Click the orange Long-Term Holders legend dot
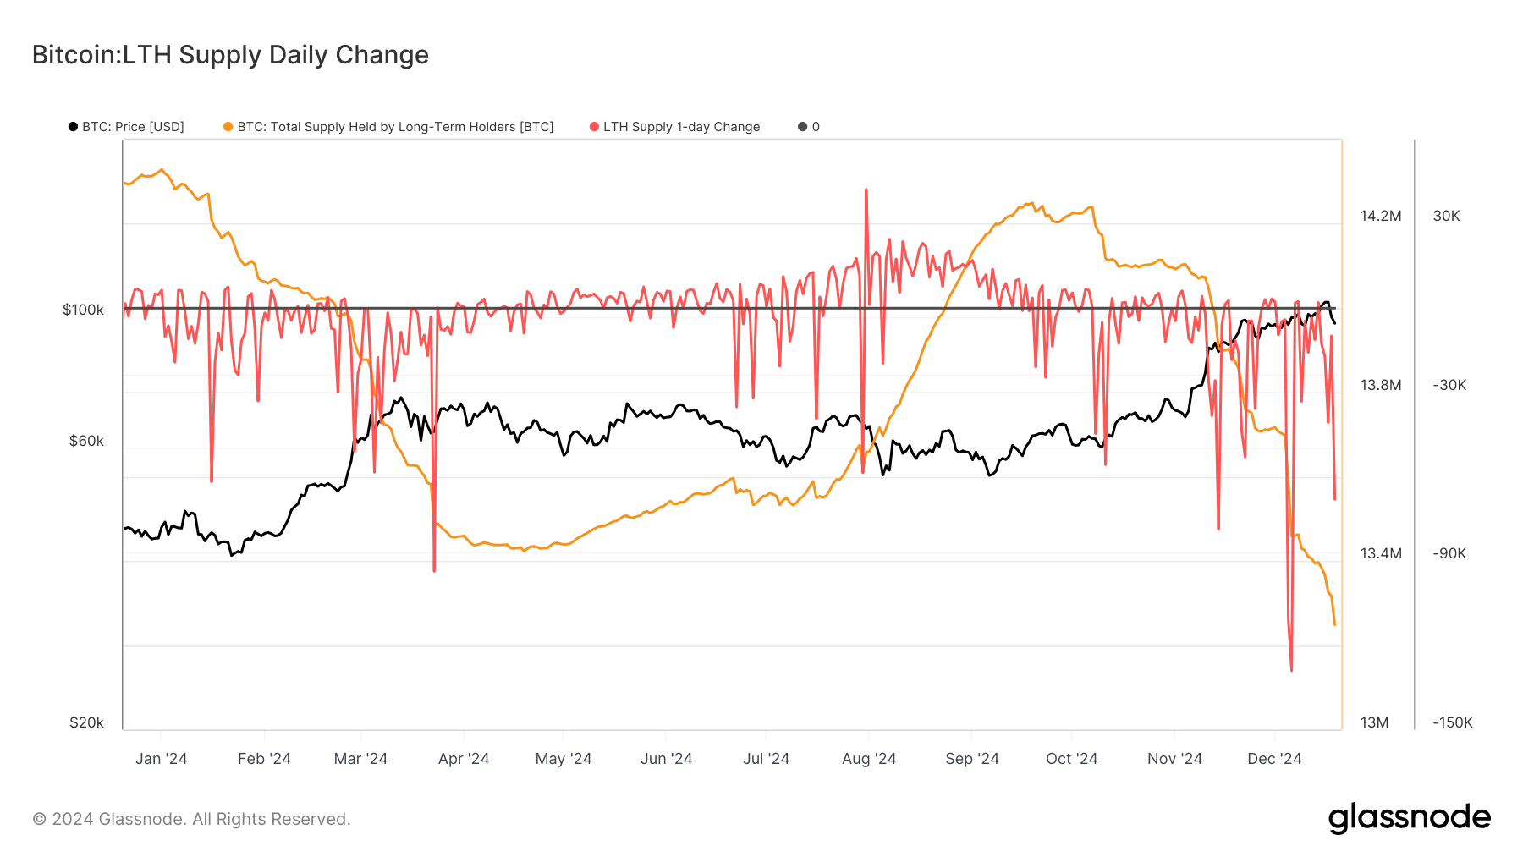Screen dimensions: 1523x857 point(226,127)
